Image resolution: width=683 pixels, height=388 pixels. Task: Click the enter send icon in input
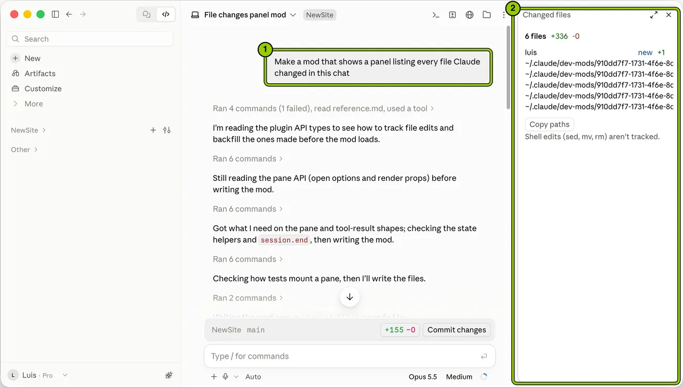coord(484,357)
